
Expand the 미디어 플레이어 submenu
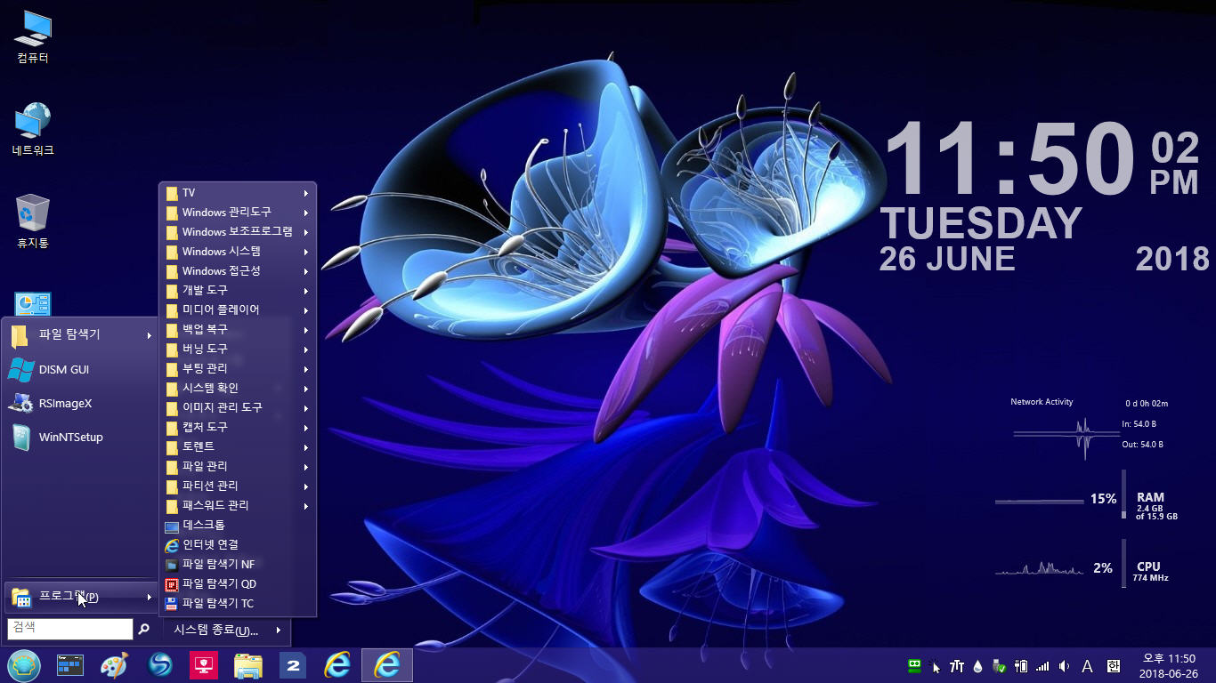[x=237, y=310]
